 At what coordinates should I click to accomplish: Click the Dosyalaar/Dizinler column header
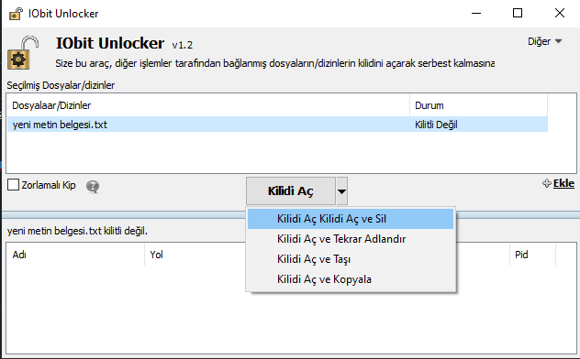point(208,105)
